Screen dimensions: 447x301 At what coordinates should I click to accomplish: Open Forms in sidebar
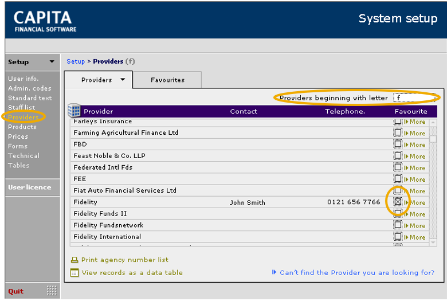click(18, 146)
